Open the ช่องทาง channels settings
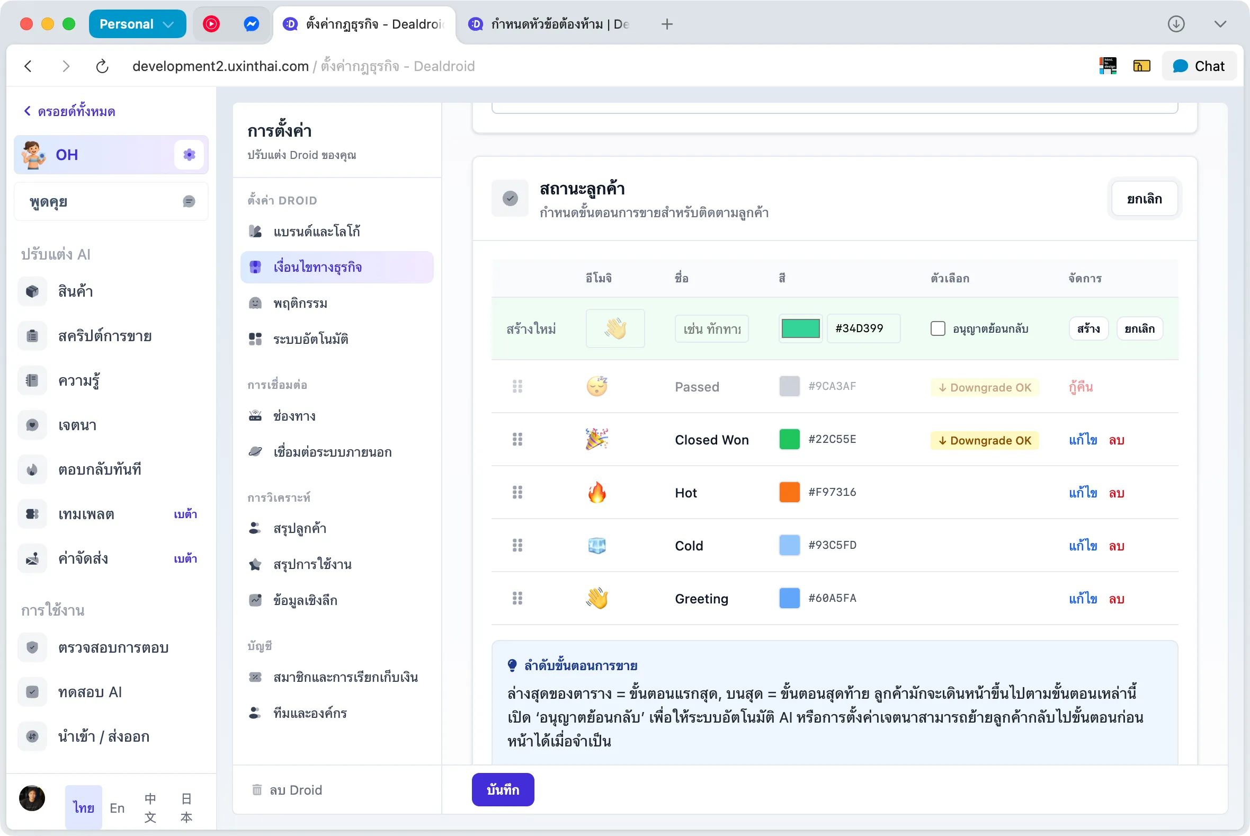The height and width of the screenshot is (836, 1250). (294, 416)
